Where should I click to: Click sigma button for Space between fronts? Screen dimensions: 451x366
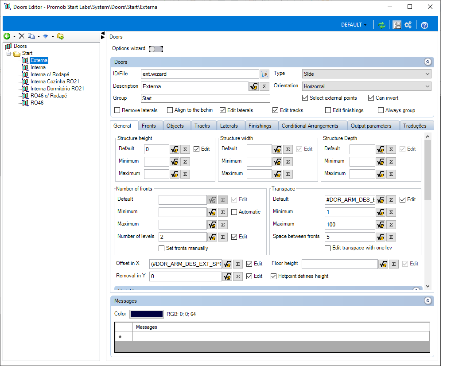[391, 237]
